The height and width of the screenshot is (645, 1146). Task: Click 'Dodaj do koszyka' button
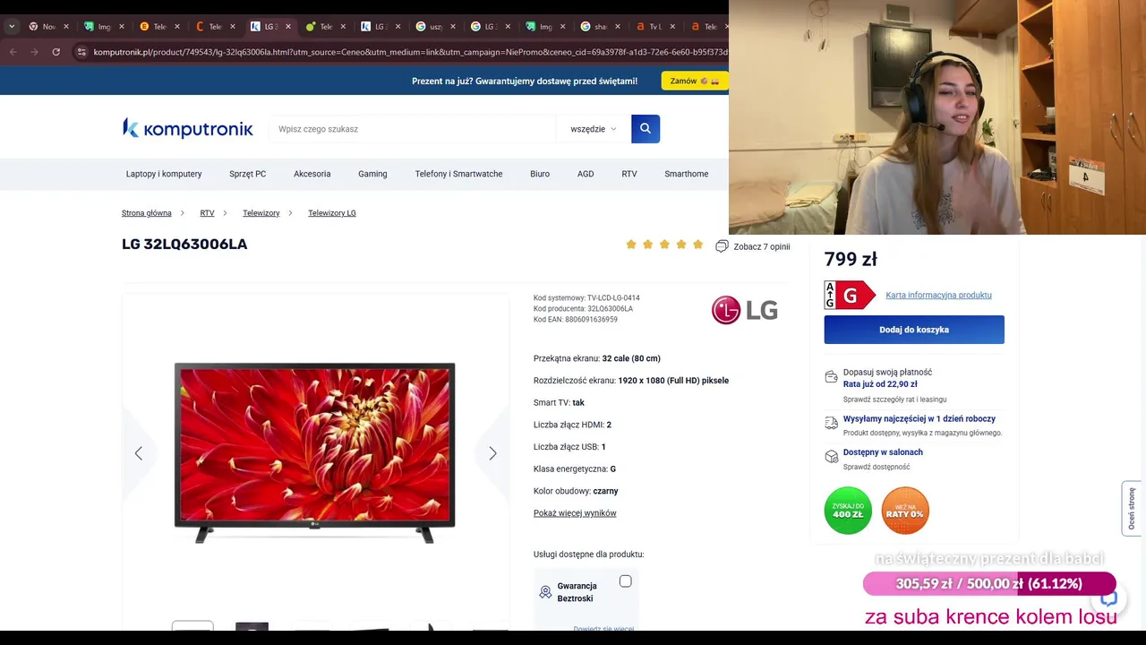pos(914,330)
